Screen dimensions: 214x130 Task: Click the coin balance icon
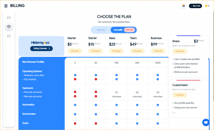coord(206,6)
